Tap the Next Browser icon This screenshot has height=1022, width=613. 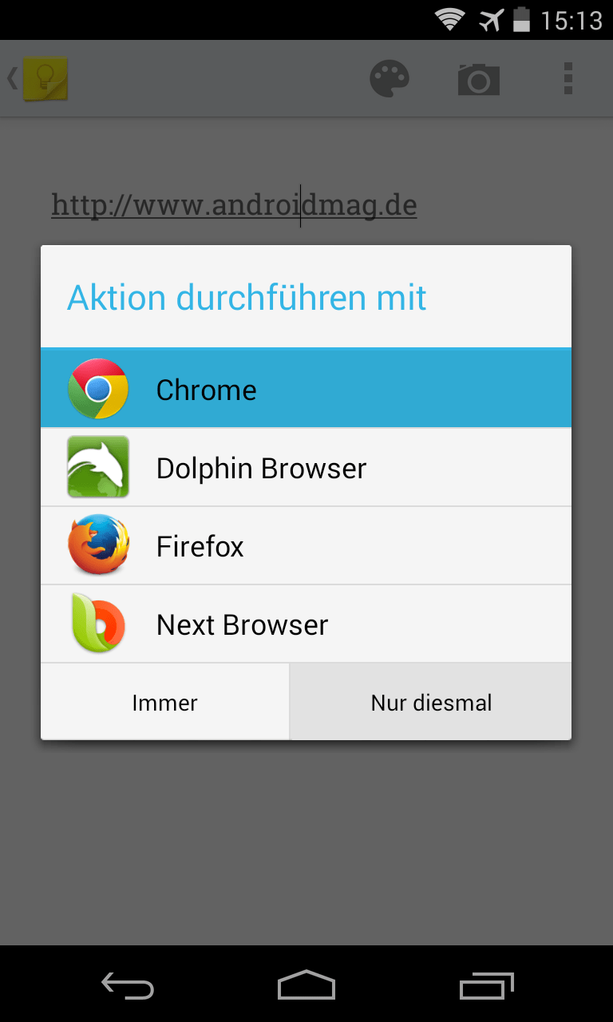point(97,624)
